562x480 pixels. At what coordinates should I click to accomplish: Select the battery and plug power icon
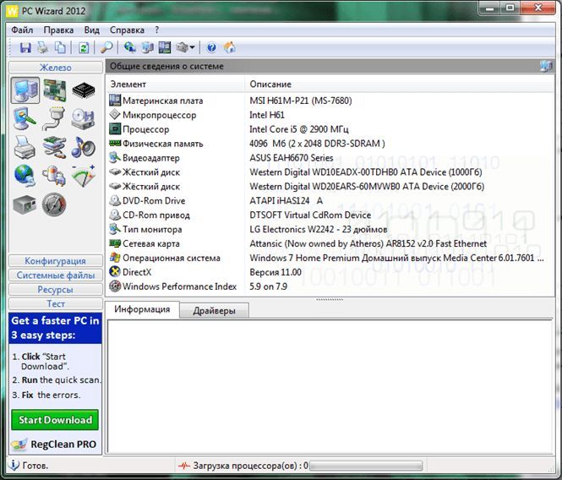tap(54, 176)
